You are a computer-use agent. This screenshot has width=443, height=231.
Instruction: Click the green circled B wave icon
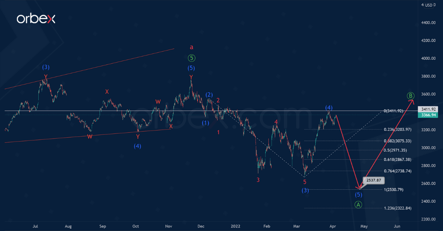point(411,95)
